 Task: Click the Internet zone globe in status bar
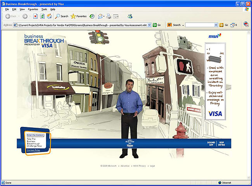click(x=220, y=183)
